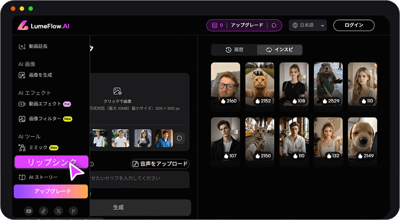Click the AI ストーリー book icon
400x220 pixels.
point(22,177)
